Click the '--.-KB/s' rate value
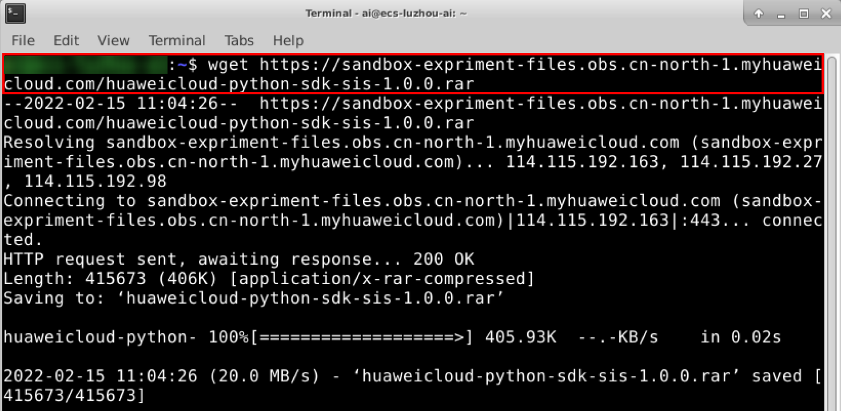The image size is (841, 411). coord(618,337)
